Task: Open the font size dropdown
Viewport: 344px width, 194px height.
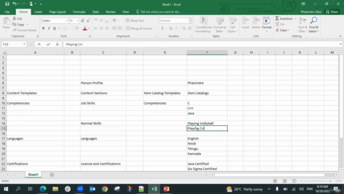Action: click(x=77, y=20)
